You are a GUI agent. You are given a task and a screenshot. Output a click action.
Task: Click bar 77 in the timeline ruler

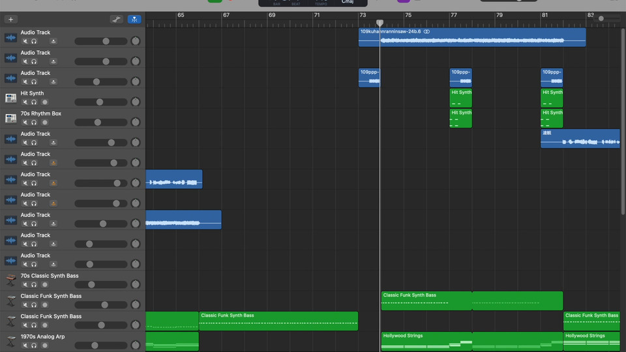coord(454,15)
